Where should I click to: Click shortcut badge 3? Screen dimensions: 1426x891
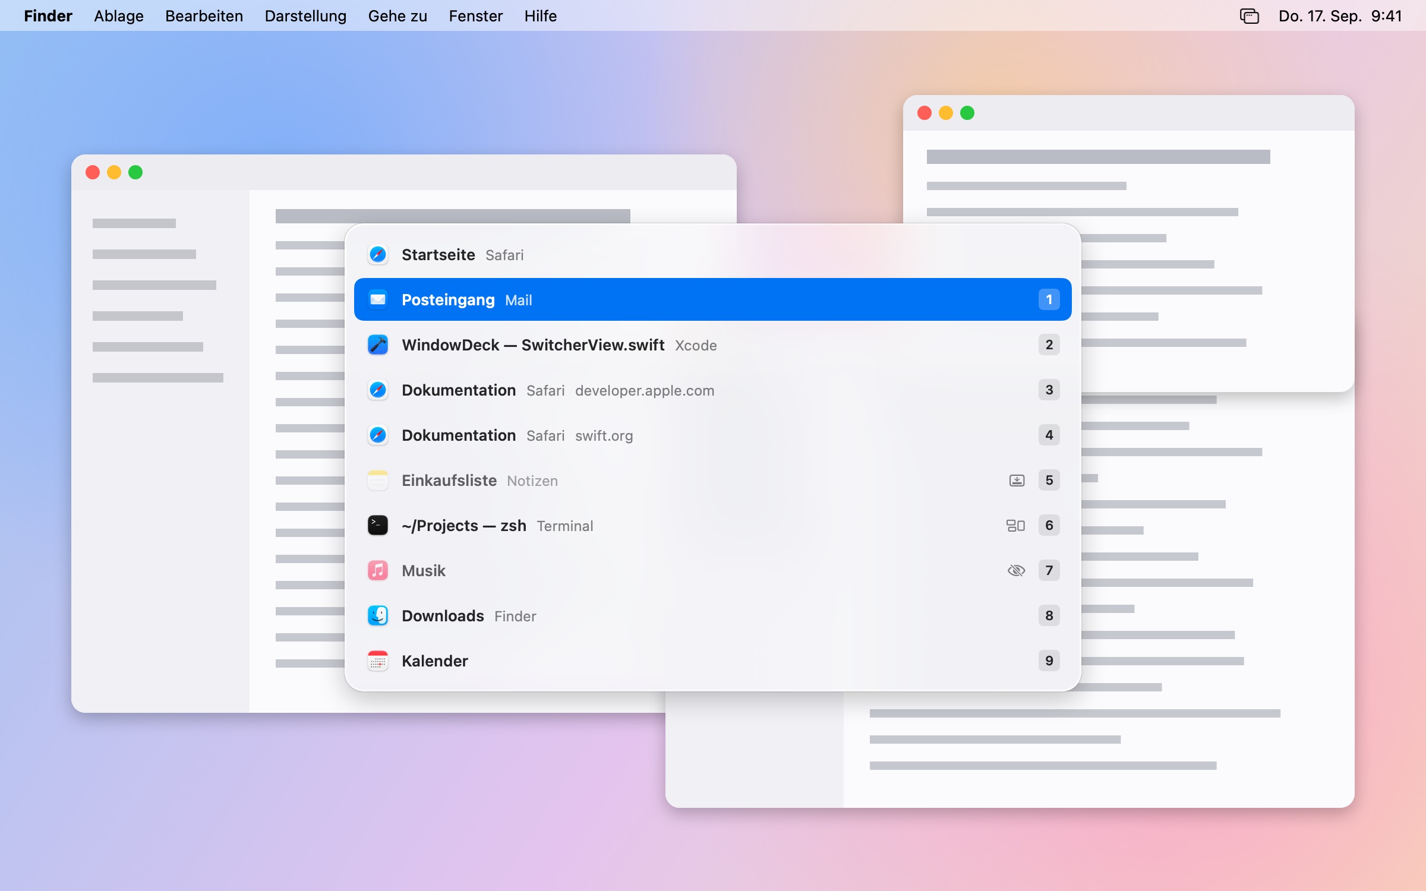pyautogui.click(x=1049, y=390)
